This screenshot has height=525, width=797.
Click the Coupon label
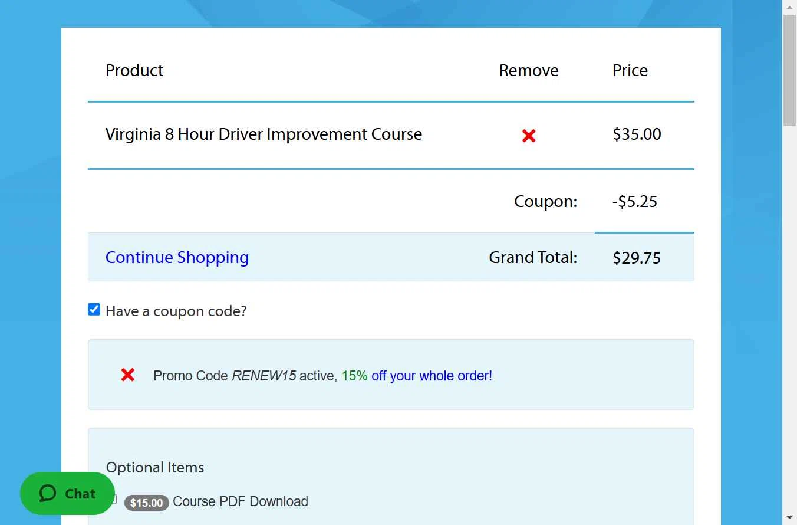[x=546, y=202]
